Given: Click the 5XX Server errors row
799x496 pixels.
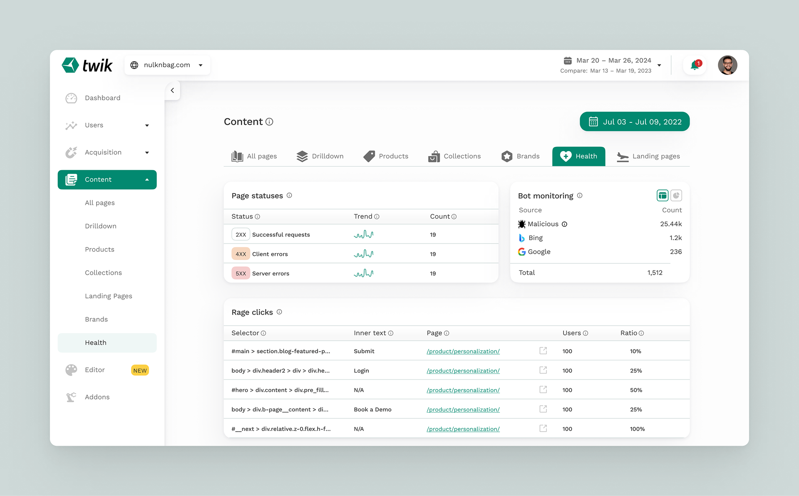Looking at the screenshot, I should click(x=361, y=273).
